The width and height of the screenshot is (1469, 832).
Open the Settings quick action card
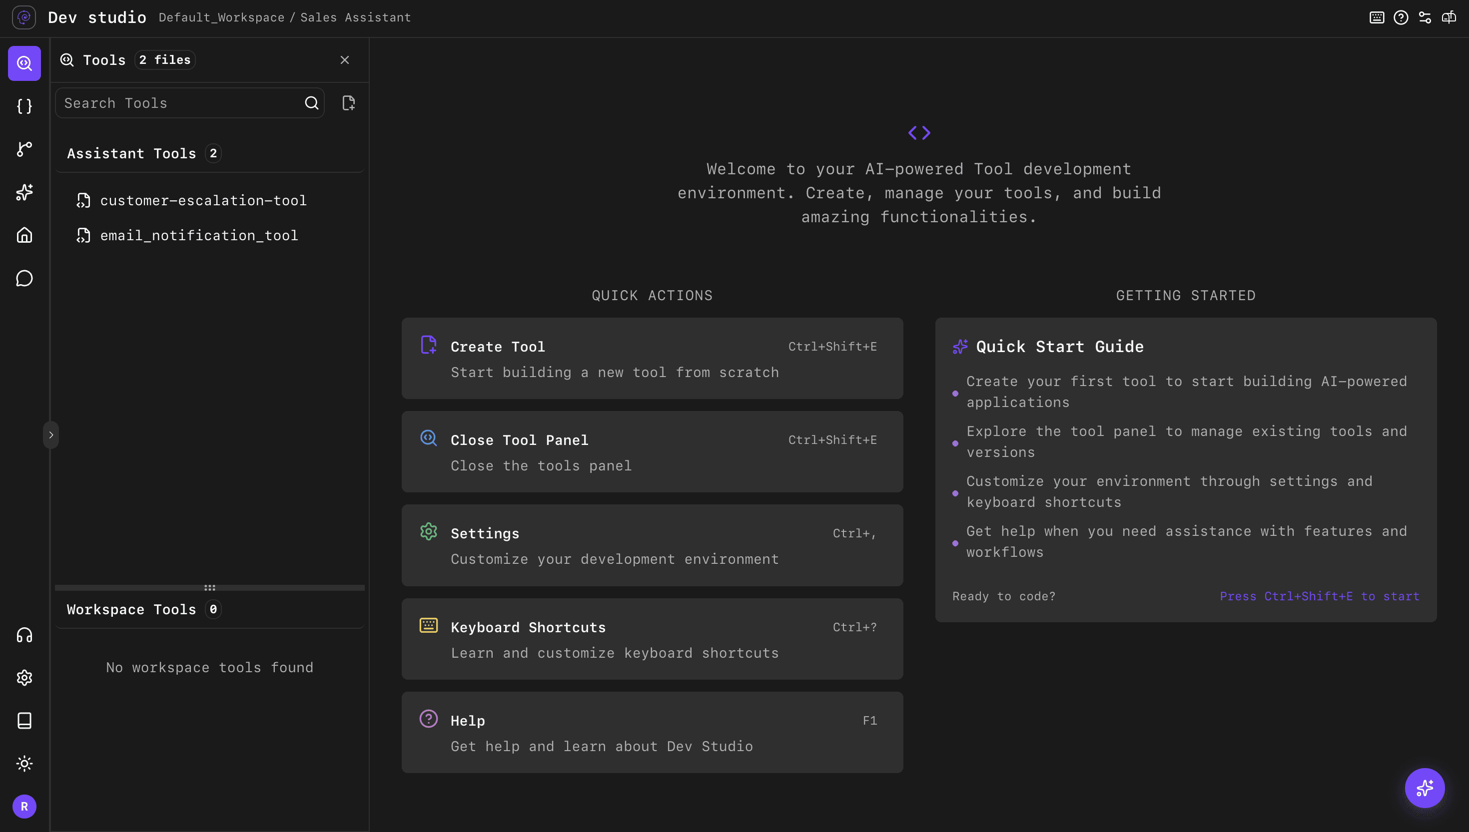[x=652, y=545]
